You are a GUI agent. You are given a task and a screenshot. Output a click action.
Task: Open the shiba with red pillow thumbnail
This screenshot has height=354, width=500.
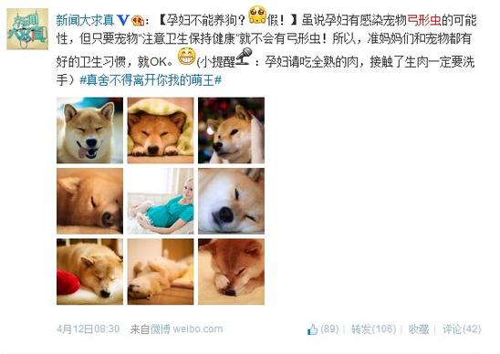click(90, 272)
